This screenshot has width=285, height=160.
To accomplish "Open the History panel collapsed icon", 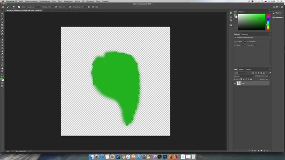I will pos(231,13).
